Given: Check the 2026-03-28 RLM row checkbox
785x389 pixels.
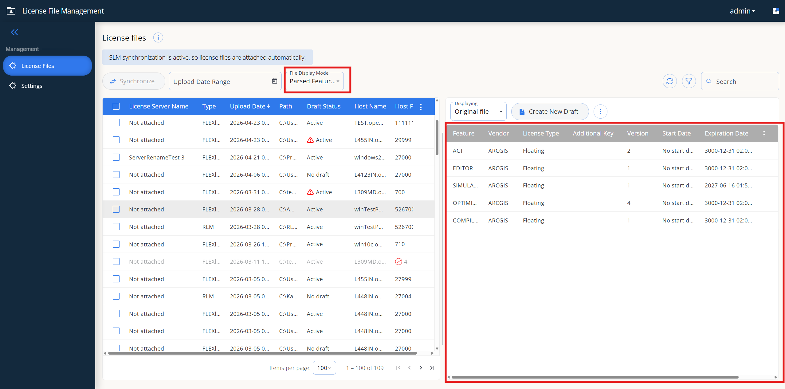Looking at the screenshot, I should click(x=116, y=227).
